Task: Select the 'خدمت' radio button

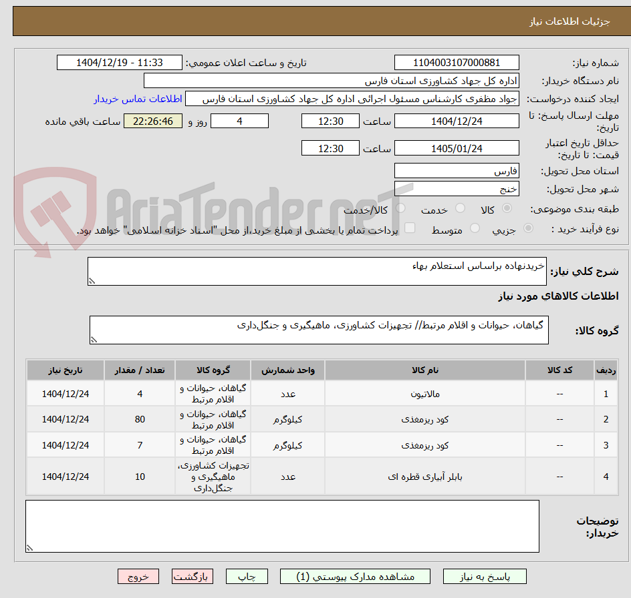Action: [460, 208]
